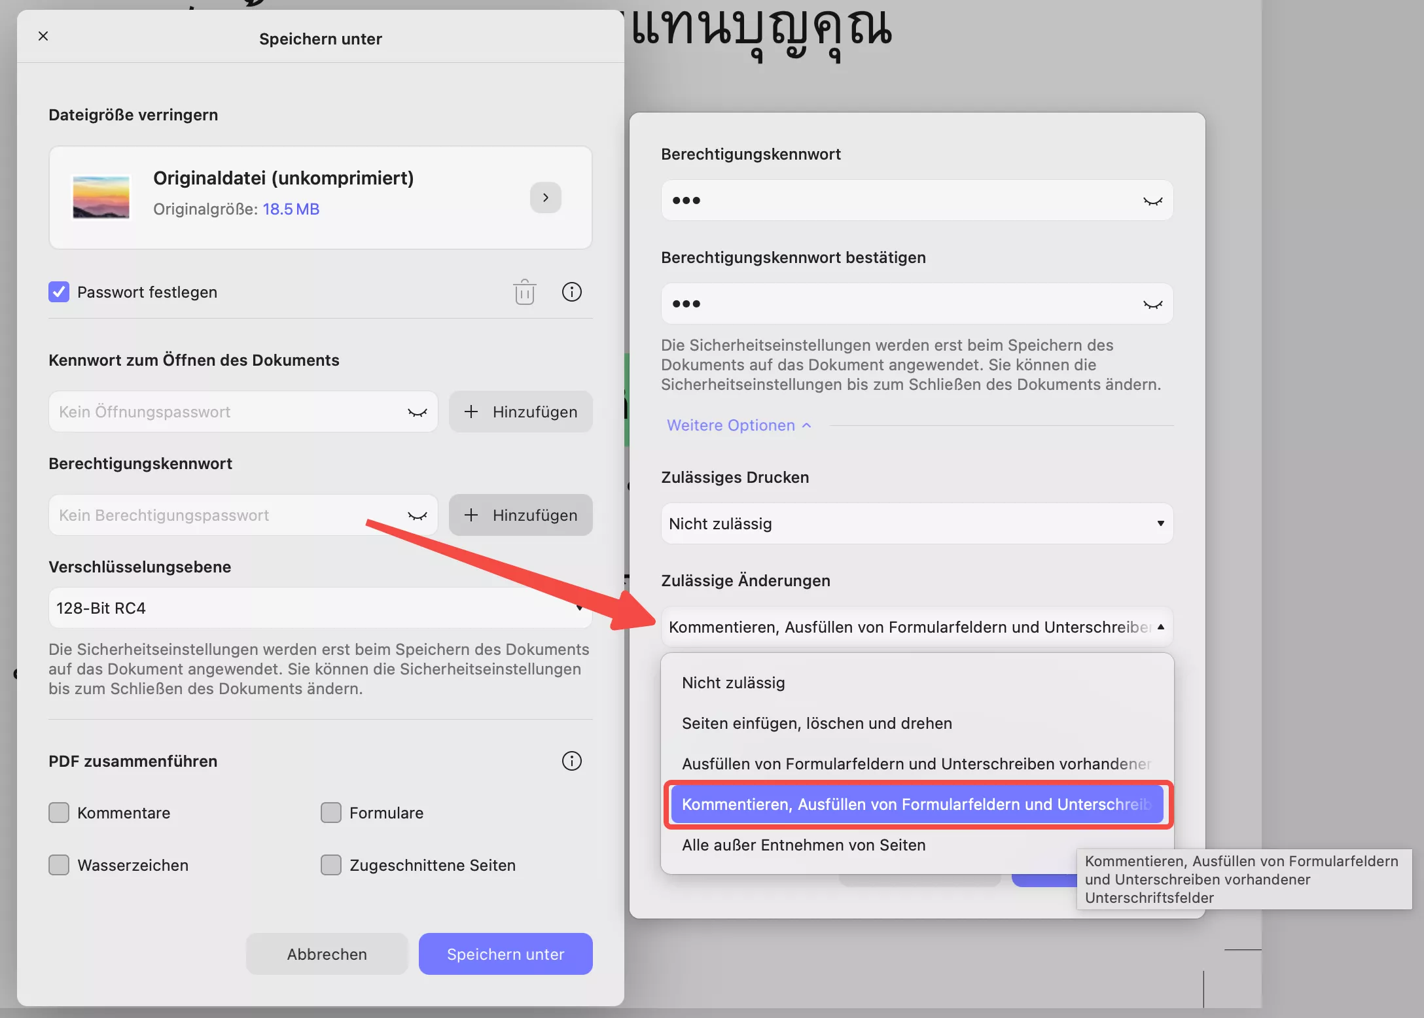Collapse Weitere Optionen section
Screen dimensions: 1424x1018
(x=738, y=425)
